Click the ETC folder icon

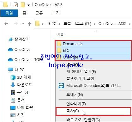click(x=59, y=51)
